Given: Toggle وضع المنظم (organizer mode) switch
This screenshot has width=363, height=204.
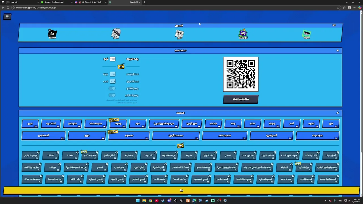Looking at the screenshot, I should (112, 95).
